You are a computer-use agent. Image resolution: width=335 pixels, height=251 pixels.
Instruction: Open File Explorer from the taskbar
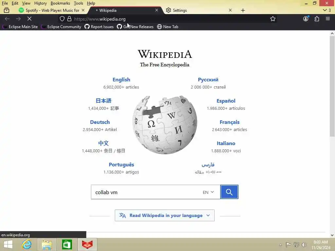pos(47,245)
